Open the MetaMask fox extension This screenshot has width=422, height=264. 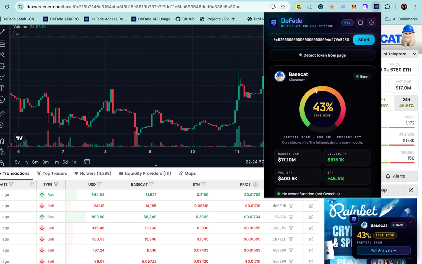(354, 7)
